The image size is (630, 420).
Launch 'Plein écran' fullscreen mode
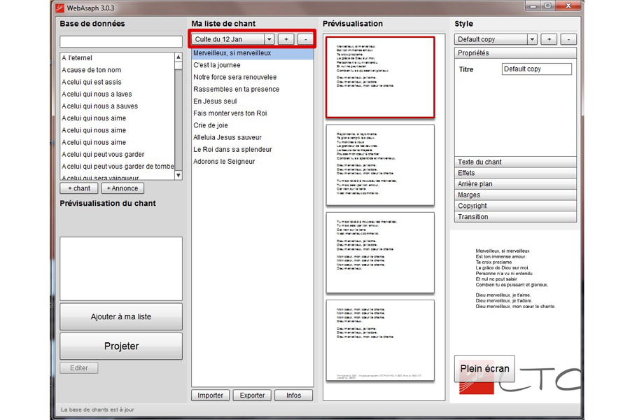(484, 368)
